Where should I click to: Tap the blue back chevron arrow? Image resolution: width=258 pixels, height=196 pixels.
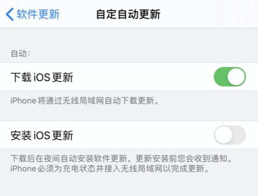point(10,14)
